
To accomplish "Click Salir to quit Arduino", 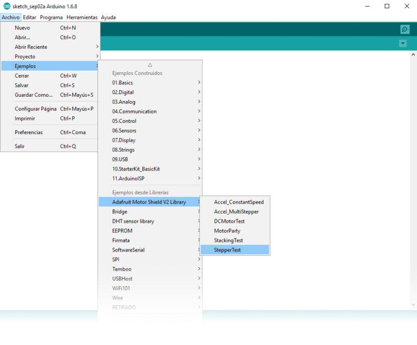I will click(20, 146).
